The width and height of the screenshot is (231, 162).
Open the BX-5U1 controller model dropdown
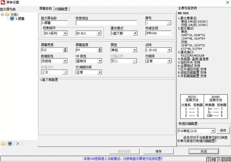(99, 33)
